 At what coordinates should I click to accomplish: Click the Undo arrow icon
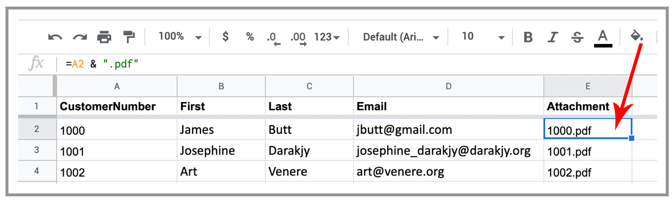point(55,37)
